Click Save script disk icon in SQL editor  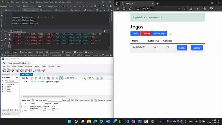(27, 78)
